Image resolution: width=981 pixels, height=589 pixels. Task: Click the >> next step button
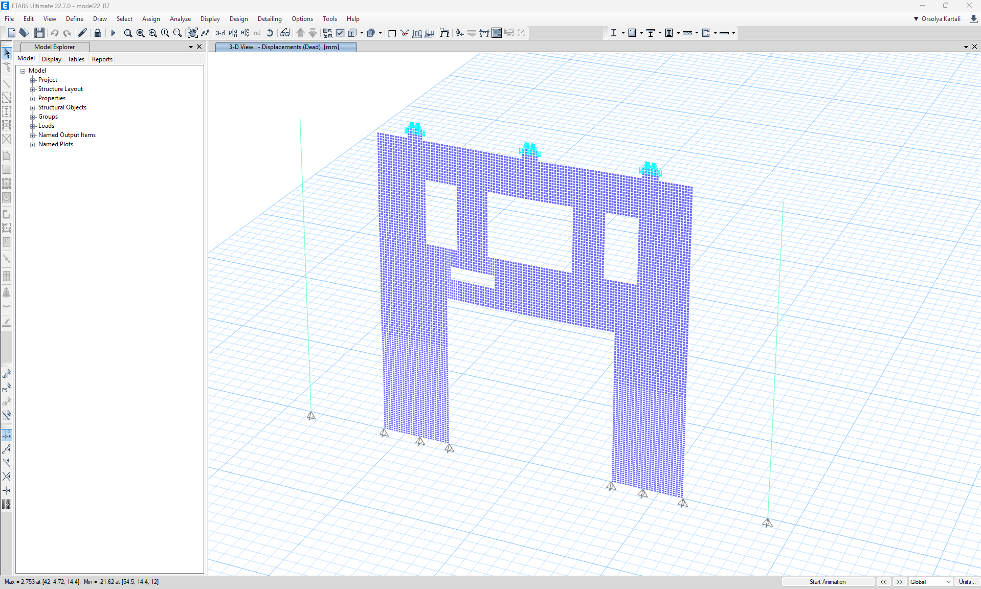point(899,582)
